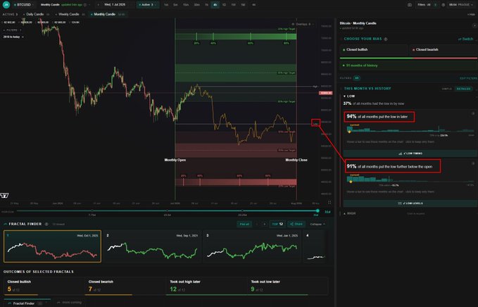Switch to the Simple view toggle

[x=446, y=89]
